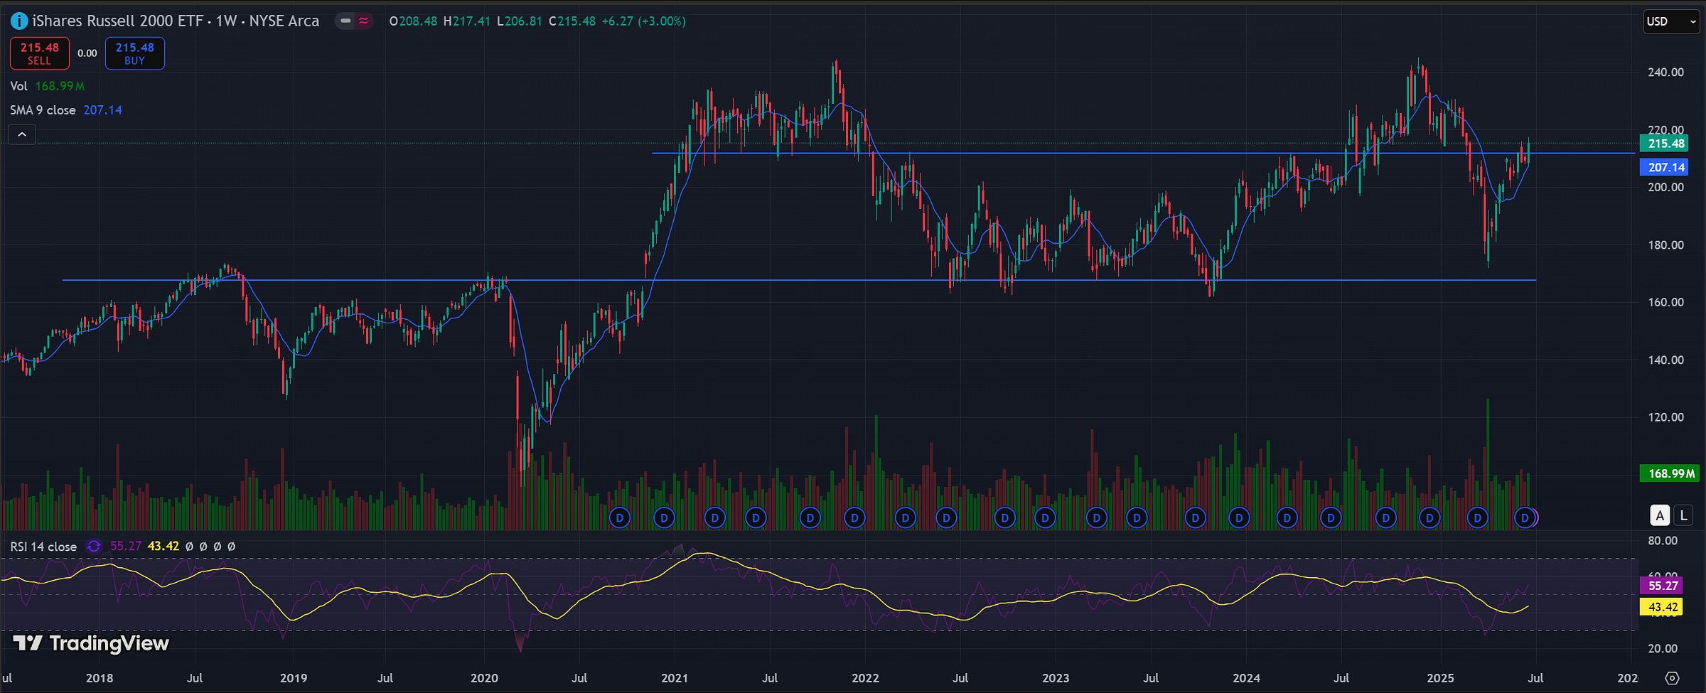Screen dimensions: 1706x693
Task: Click low value L206.81 in header
Action: tap(520, 21)
